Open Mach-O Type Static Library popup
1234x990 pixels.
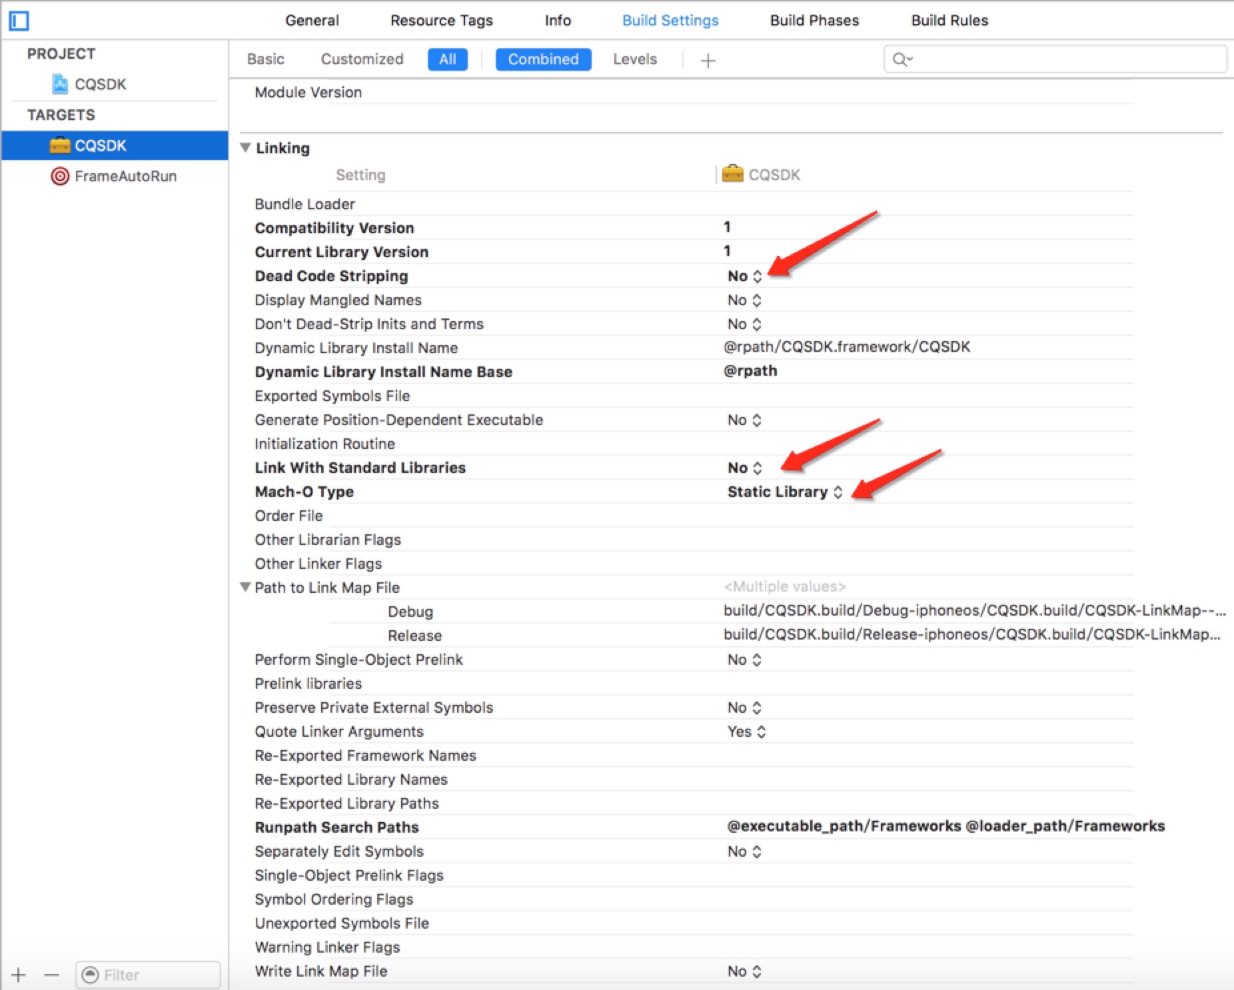point(785,492)
